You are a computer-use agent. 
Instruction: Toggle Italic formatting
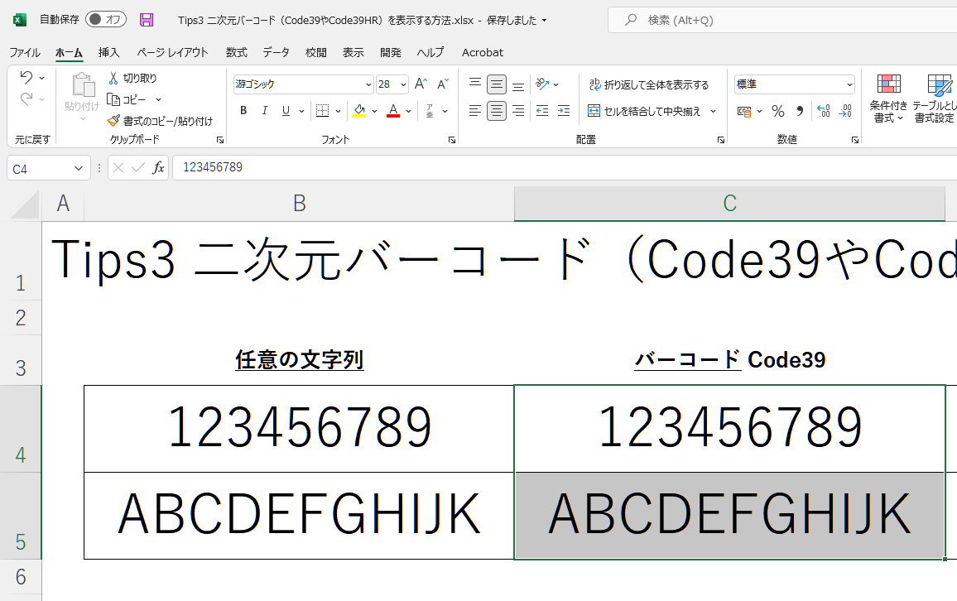[x=265, y=111]
